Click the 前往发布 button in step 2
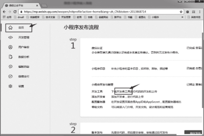Image resolution: width=204 pixels, height=136 pixels. click(x=193, y=132)
